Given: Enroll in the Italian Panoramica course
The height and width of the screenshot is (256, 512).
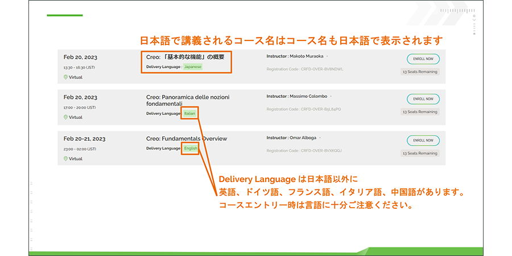Looking at the screenshot, I should 423,99.
